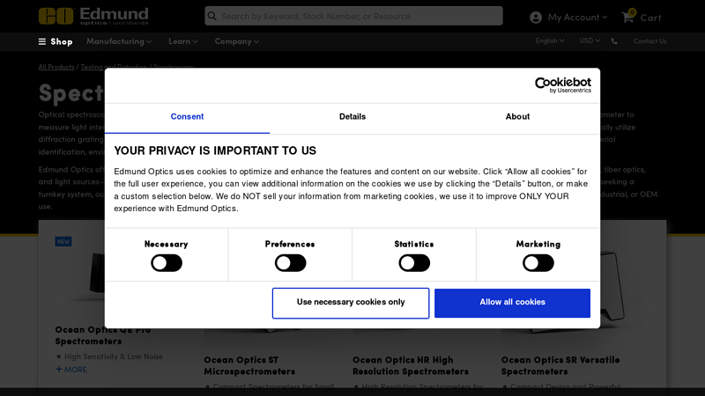This screenshot has height=396, width=705.
Task: Expand the Company menu
Action: [236, 41]
